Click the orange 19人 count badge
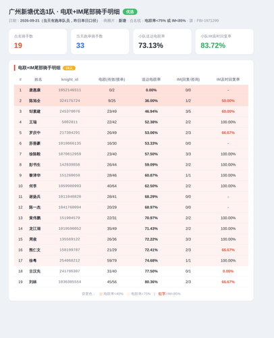Image resolution: width=274 pixels, height=338 pixels. pos(69,68)
